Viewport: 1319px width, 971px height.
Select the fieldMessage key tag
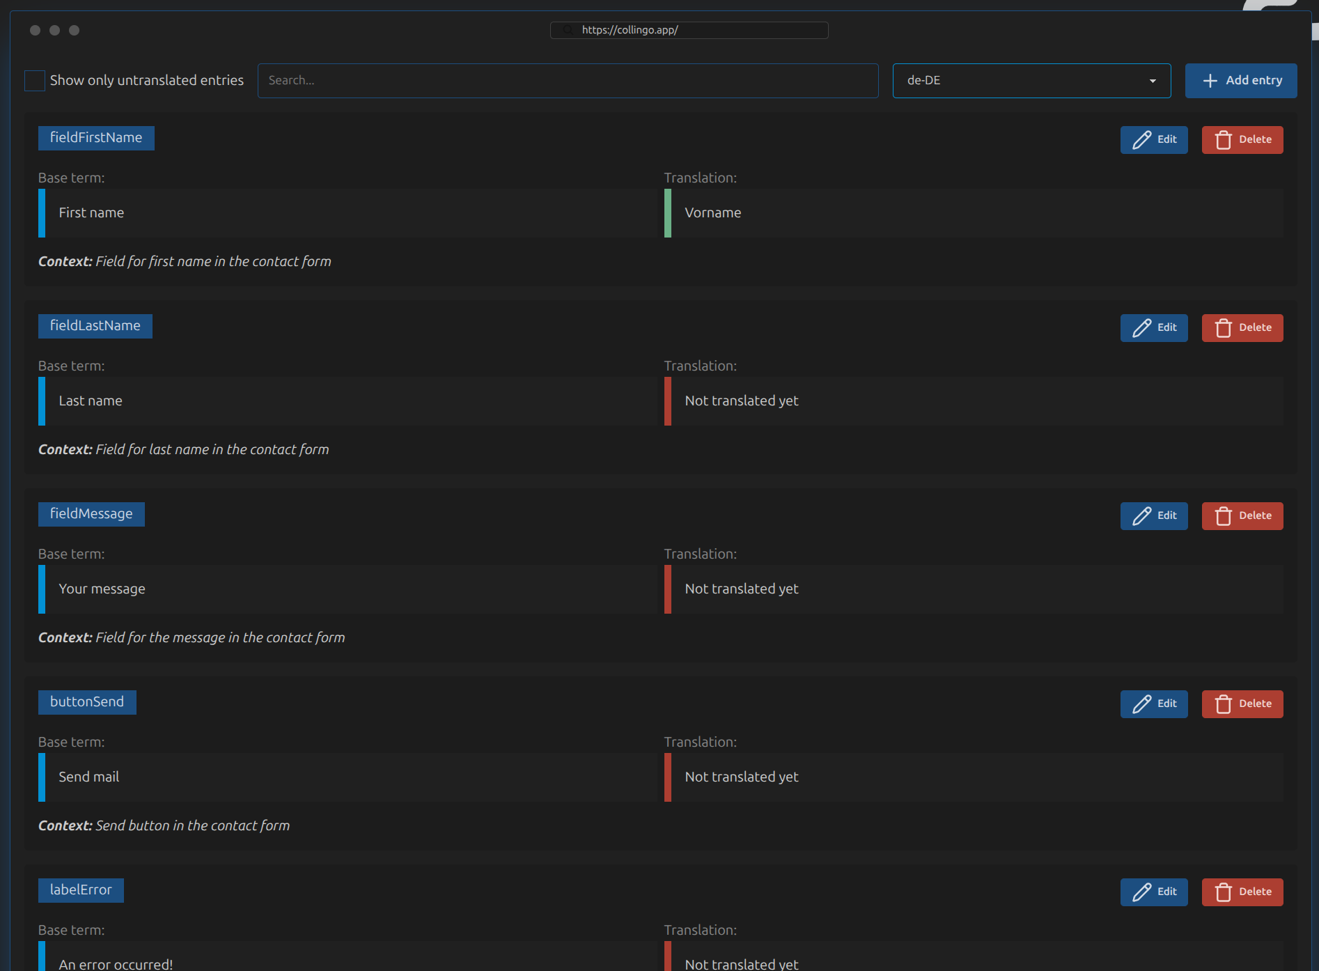(91, 514)
